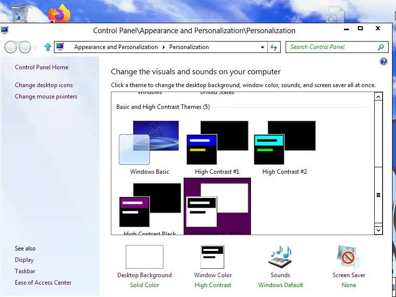
Task: Open Window Color via its icon
Action: [212, 257]
